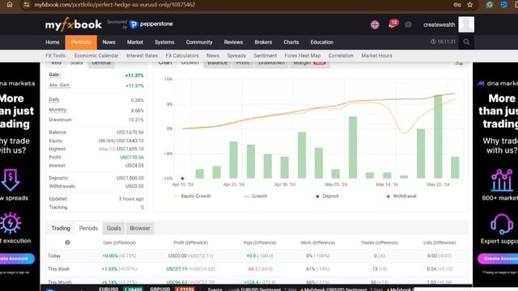The width and height of the screenshot is (518, 291).
Task: Open the Brokers menu
Action: tap(263, 42)
